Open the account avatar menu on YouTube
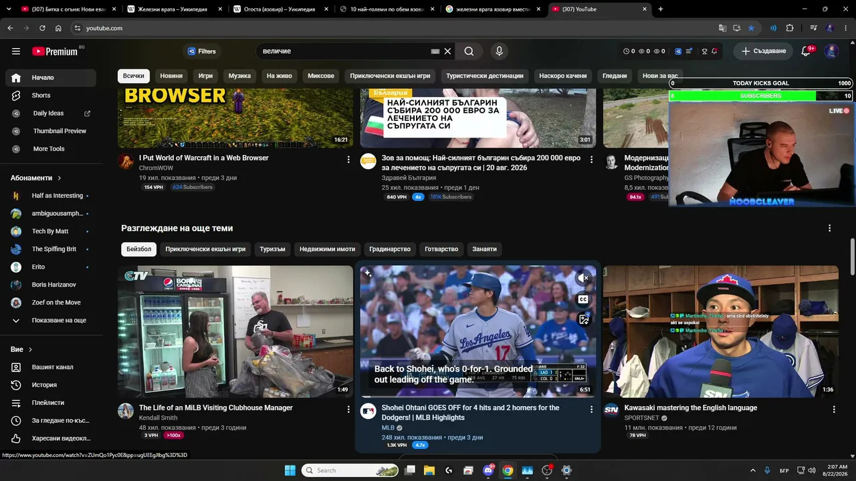The image size is (856, 481). 831,51
